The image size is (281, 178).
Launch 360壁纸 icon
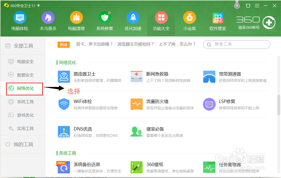tap(136, 167)
